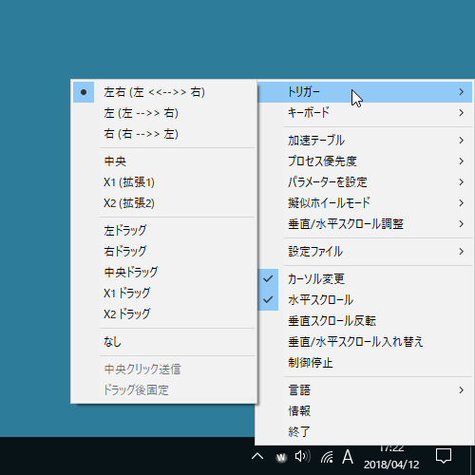Toggle the 水平スクロール checked item
The width and height of the screenshot is (475, 475).
click(365, 299)
